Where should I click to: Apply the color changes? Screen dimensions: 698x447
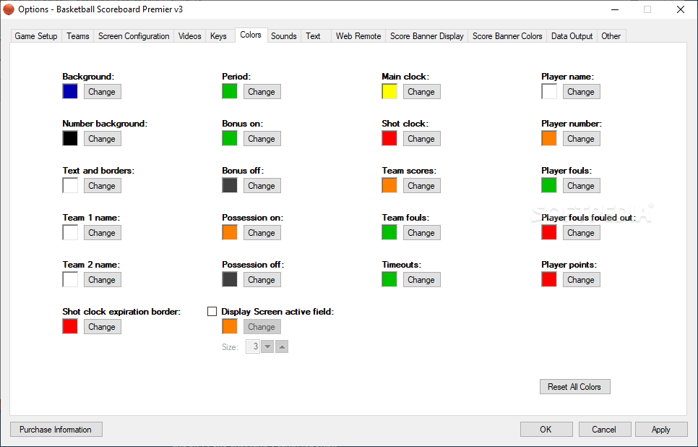coord(661,430)
